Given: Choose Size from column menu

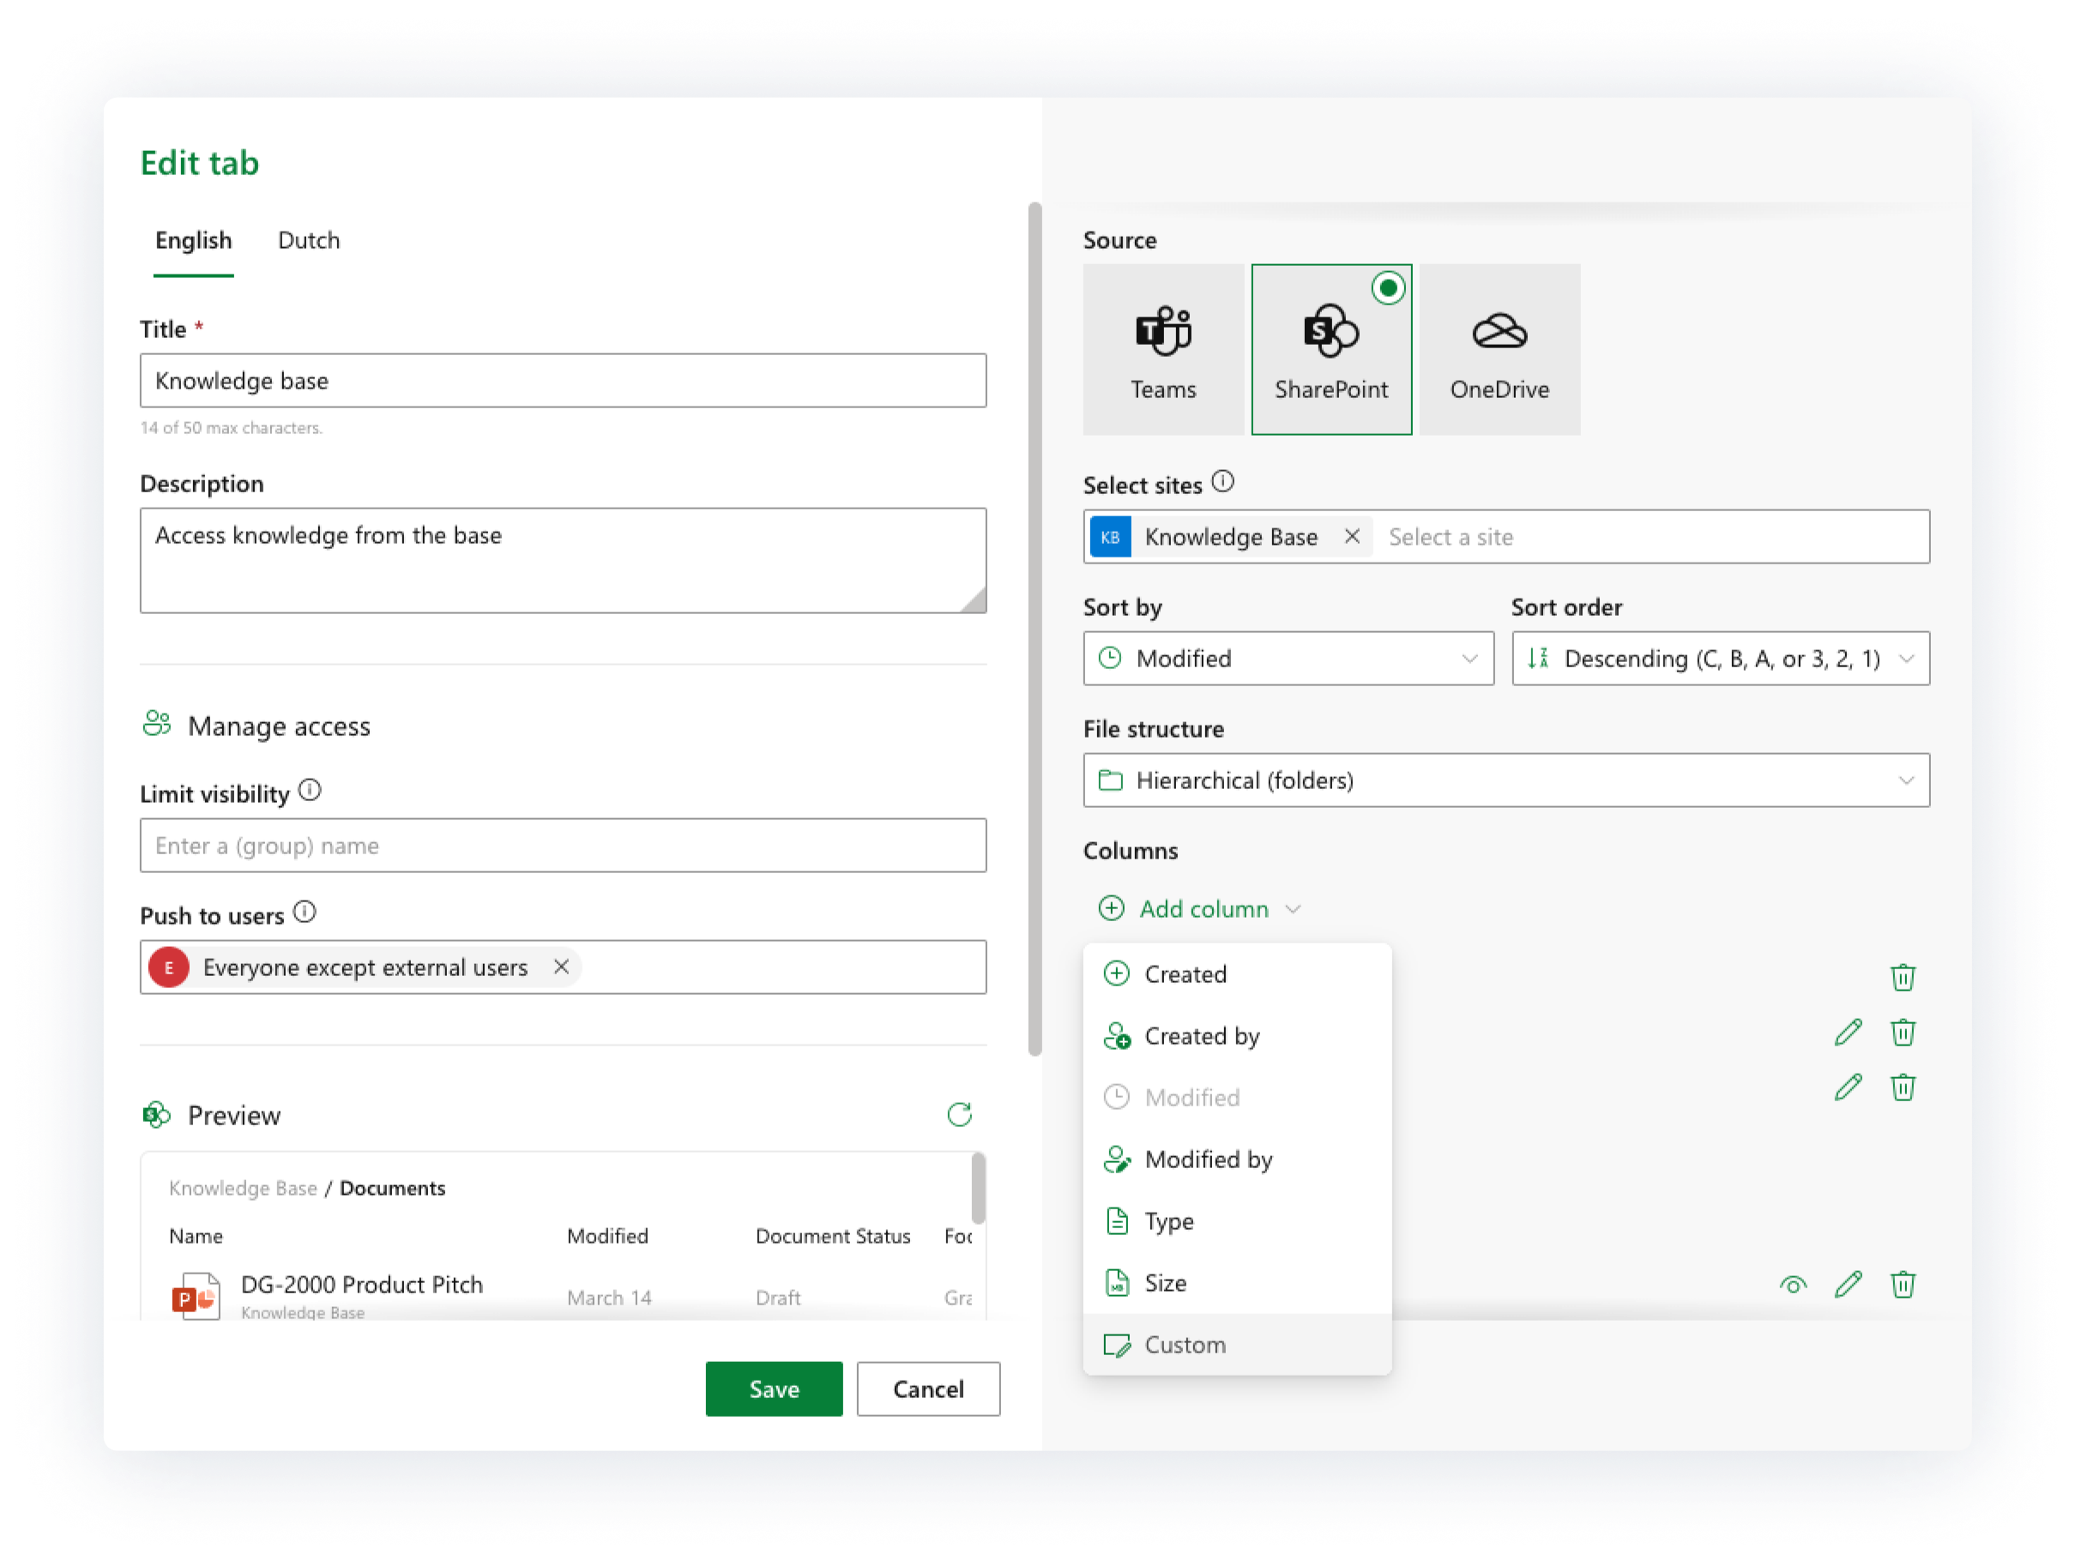Looking at the screenshot, I should [x=1237, y=1283].
